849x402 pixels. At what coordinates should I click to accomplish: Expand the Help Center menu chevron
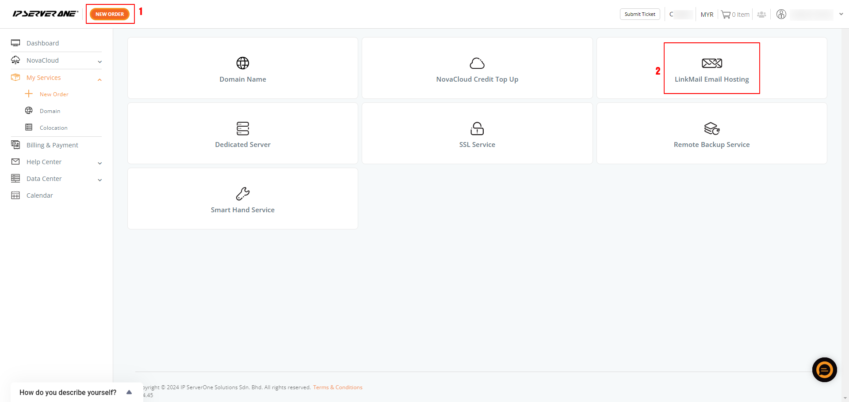coord(100,163)
